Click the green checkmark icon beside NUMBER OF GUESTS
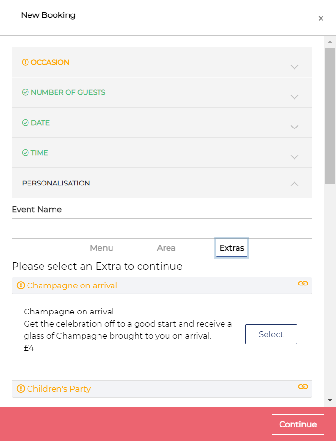Screen dimensions: 336x441 (25, 92)
